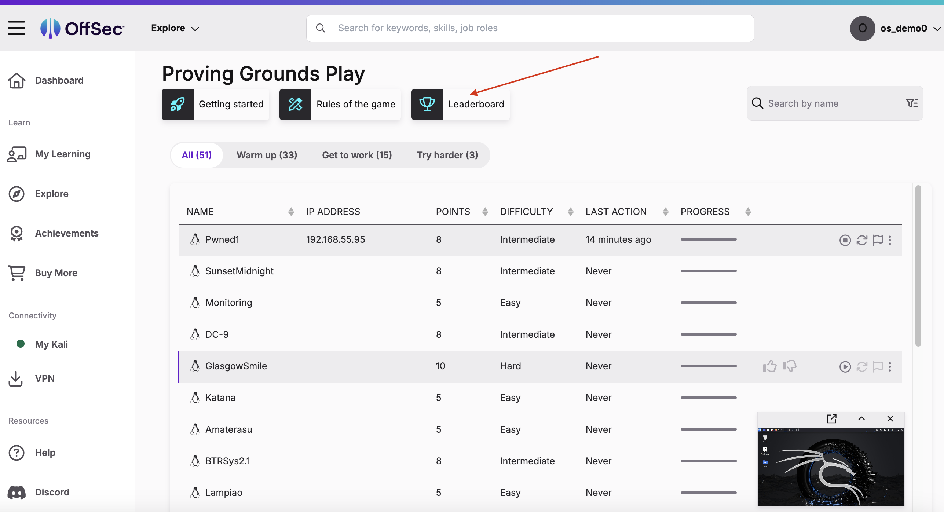The height and width of the screenshot is (512, 944).
Task: Click the Rules of the game icon
Action: coord(295,104)
